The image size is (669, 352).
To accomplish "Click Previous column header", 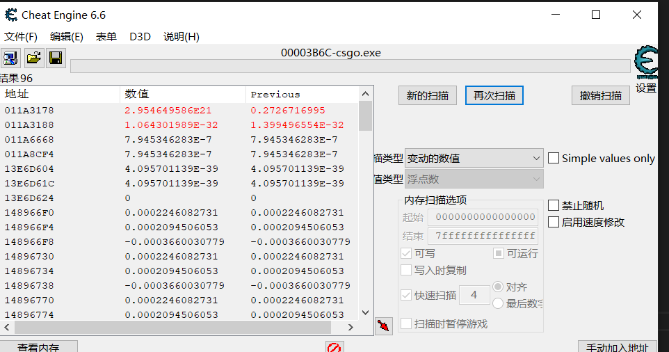I will pyautogui.click(x=302, y=95).
